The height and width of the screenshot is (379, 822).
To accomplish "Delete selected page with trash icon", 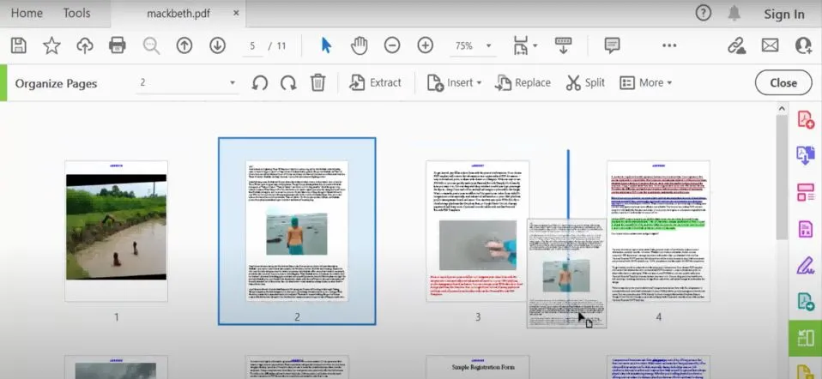I will [317, 83].
